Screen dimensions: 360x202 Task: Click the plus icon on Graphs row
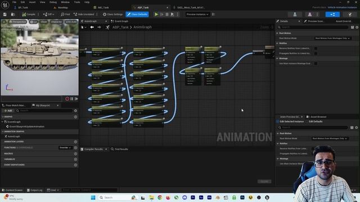[75, 117]
